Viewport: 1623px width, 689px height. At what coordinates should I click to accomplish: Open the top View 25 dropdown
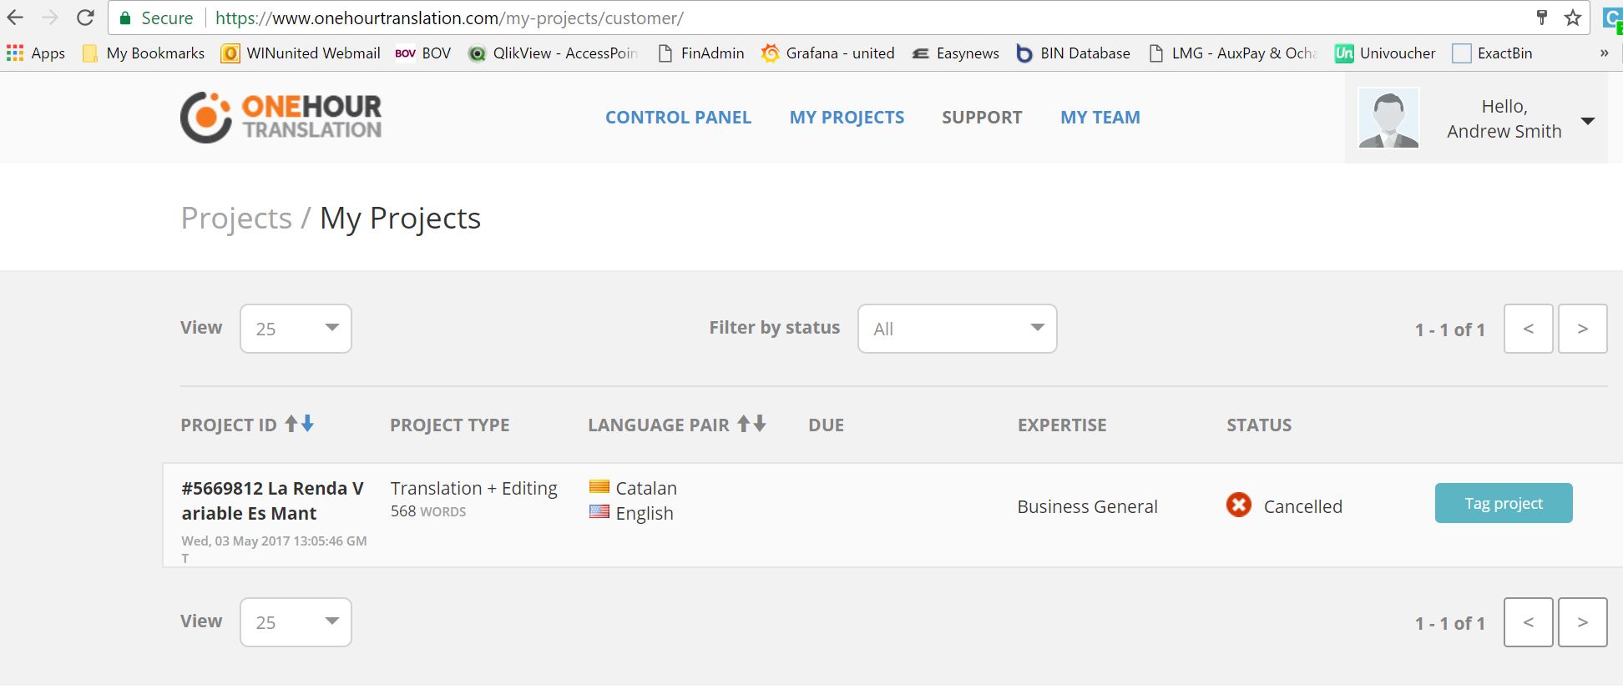pos(296,329)
